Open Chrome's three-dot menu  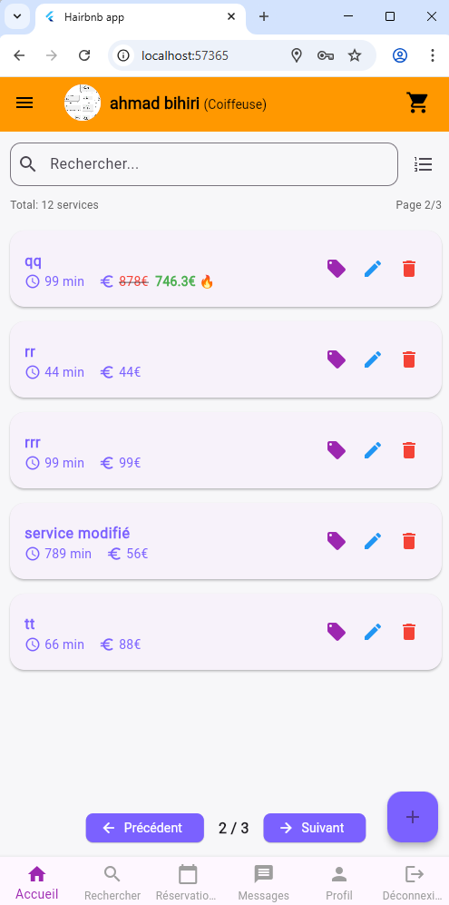(x=433, y=55)
